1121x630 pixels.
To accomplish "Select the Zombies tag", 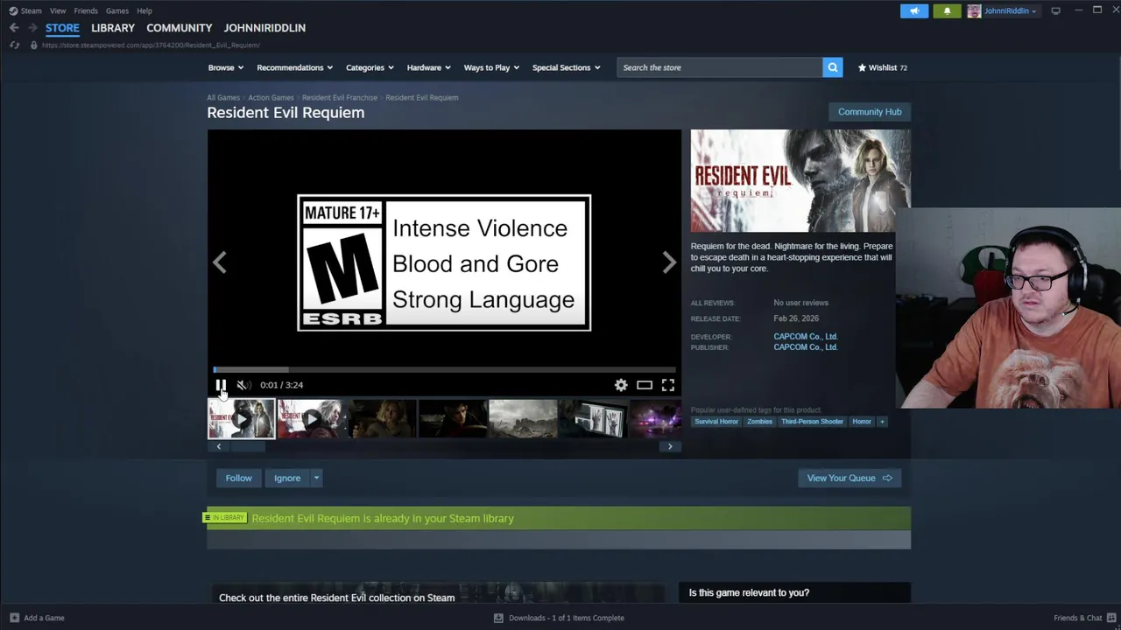I will point(759,422).
